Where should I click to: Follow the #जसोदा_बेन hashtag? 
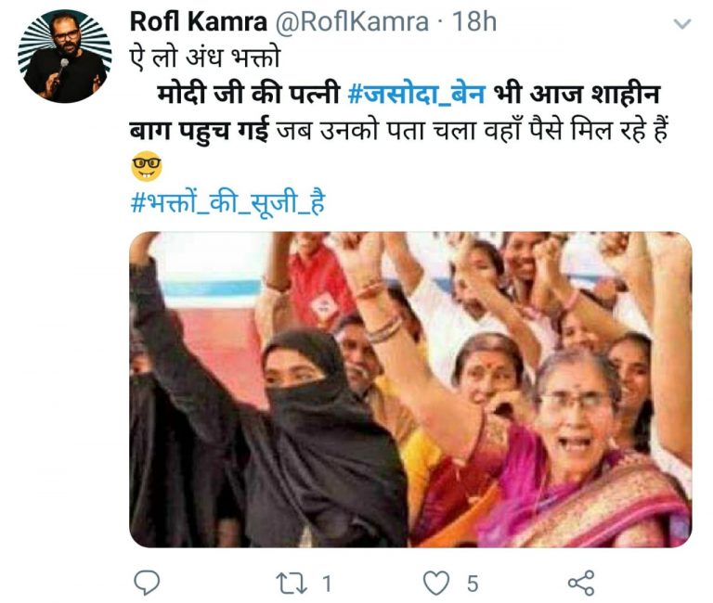pyautogui.click(x=416, y=95)
